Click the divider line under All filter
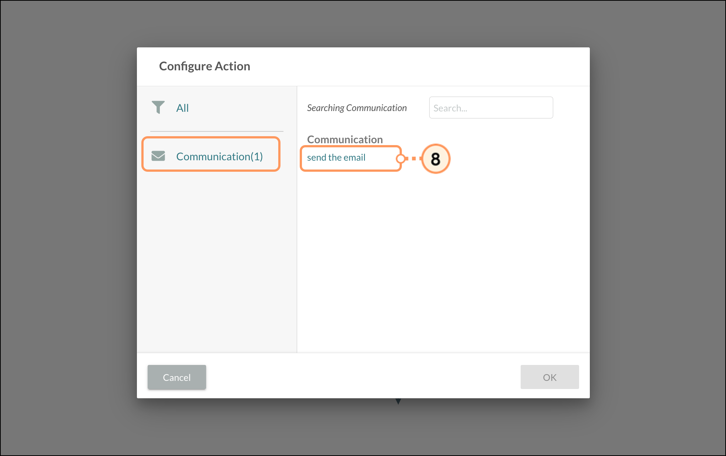The height and width of the screenshot is (456, 726). [x=216, y=131]
